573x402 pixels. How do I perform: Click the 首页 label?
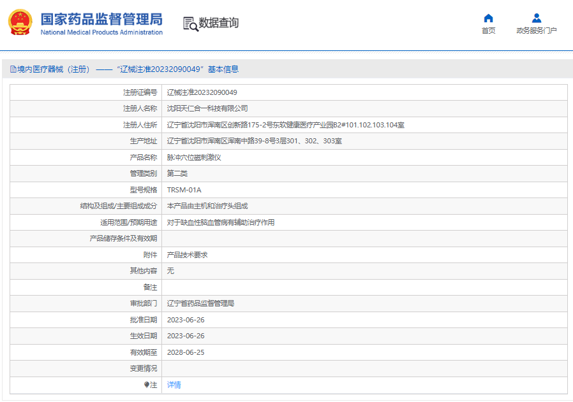pos(488,31)
